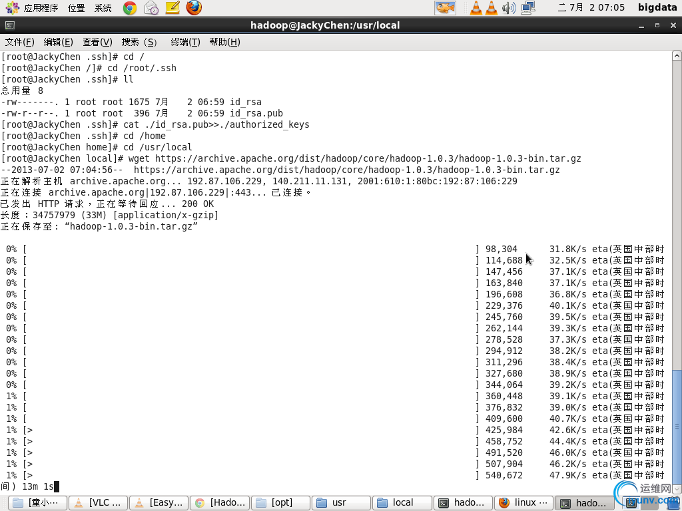Switch to first hado... terminal taskbar window
The width and height of the screenshot is (682, 511).
point(464,503)
